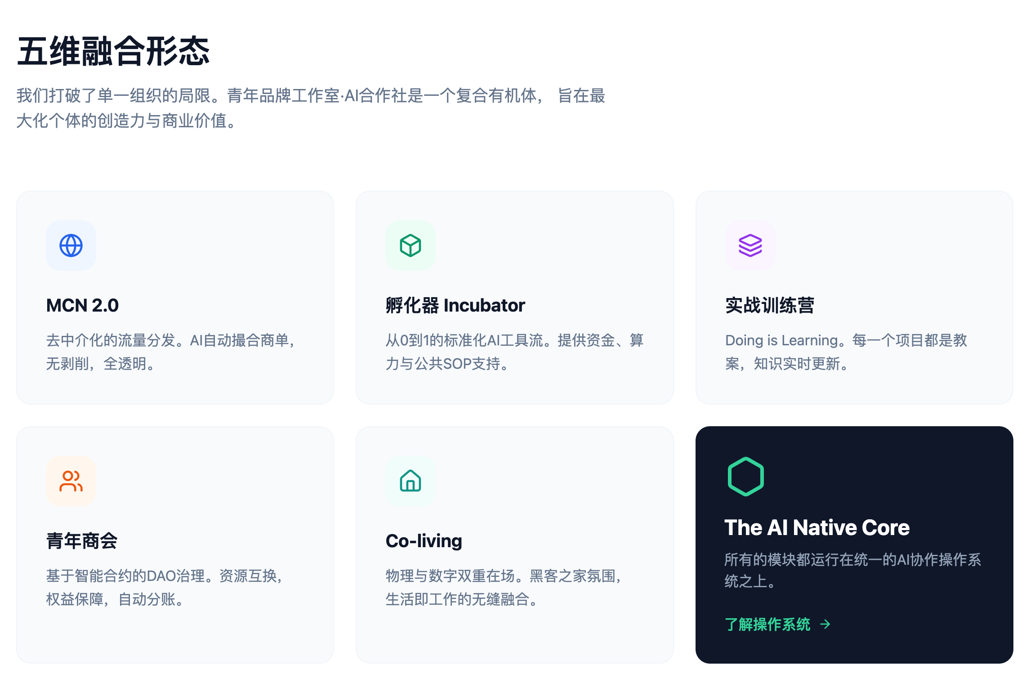Click the 青年商会 card heading
The image size is (1026, 696).
[82, 541]
